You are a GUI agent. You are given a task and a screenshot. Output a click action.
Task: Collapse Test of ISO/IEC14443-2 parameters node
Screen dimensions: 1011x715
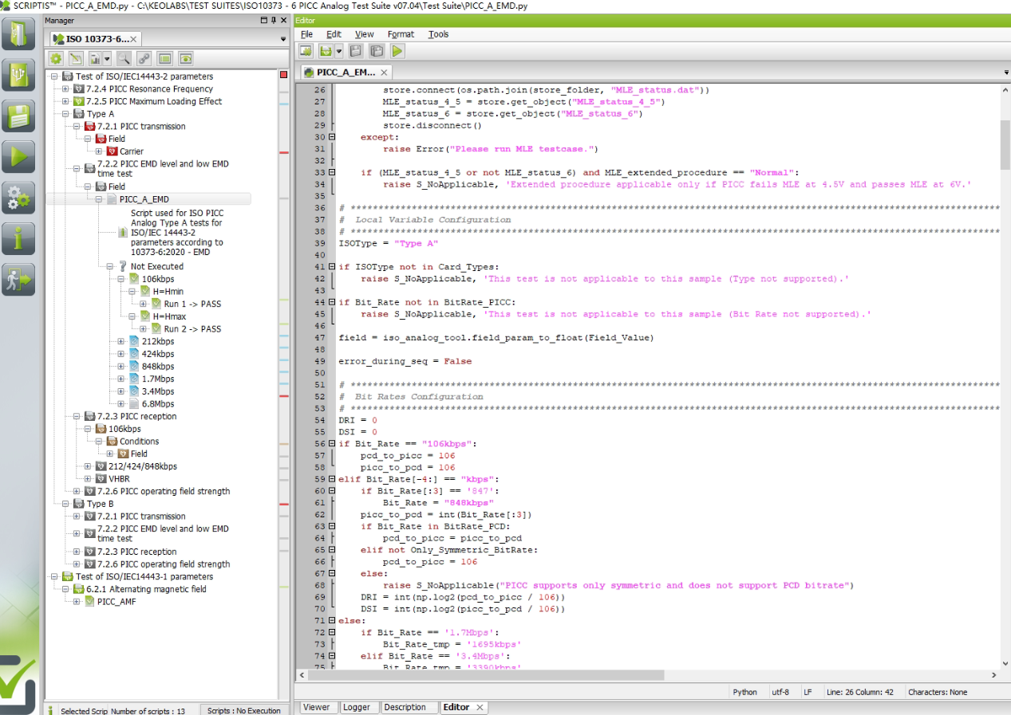coord(53,77)
